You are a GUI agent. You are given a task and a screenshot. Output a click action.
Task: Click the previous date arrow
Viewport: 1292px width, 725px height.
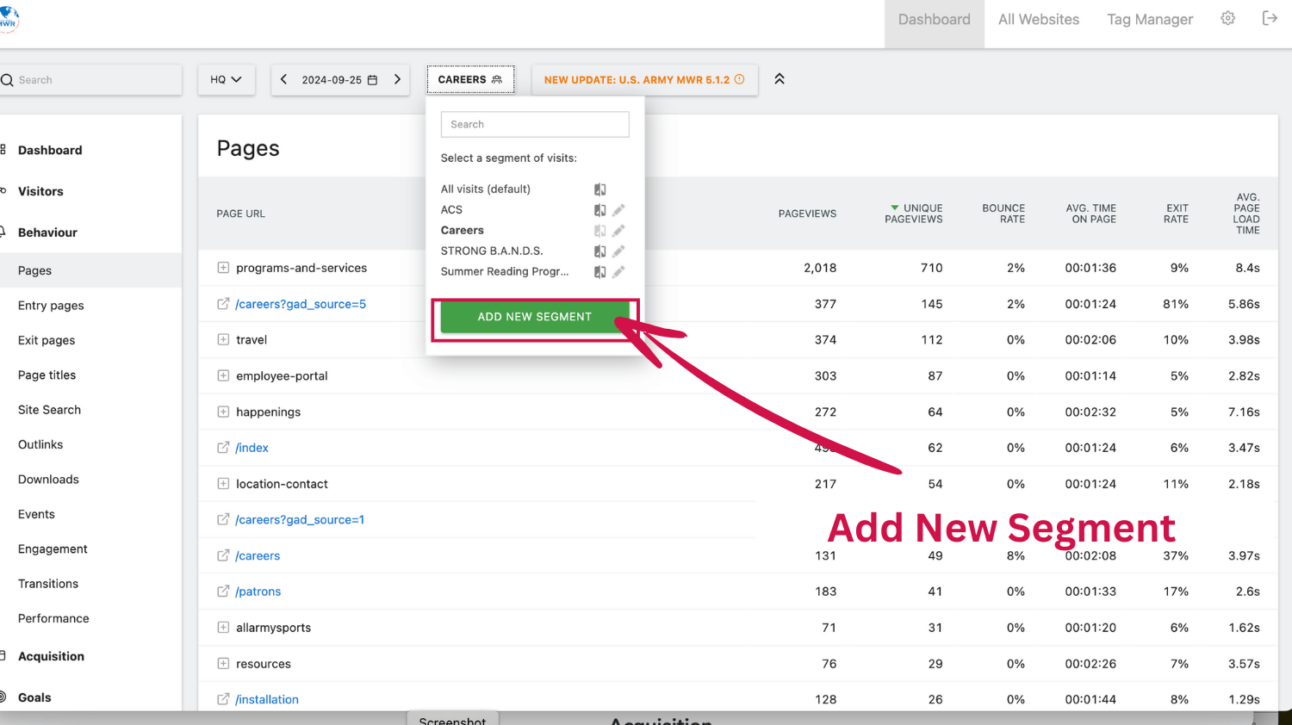point(283,79)
